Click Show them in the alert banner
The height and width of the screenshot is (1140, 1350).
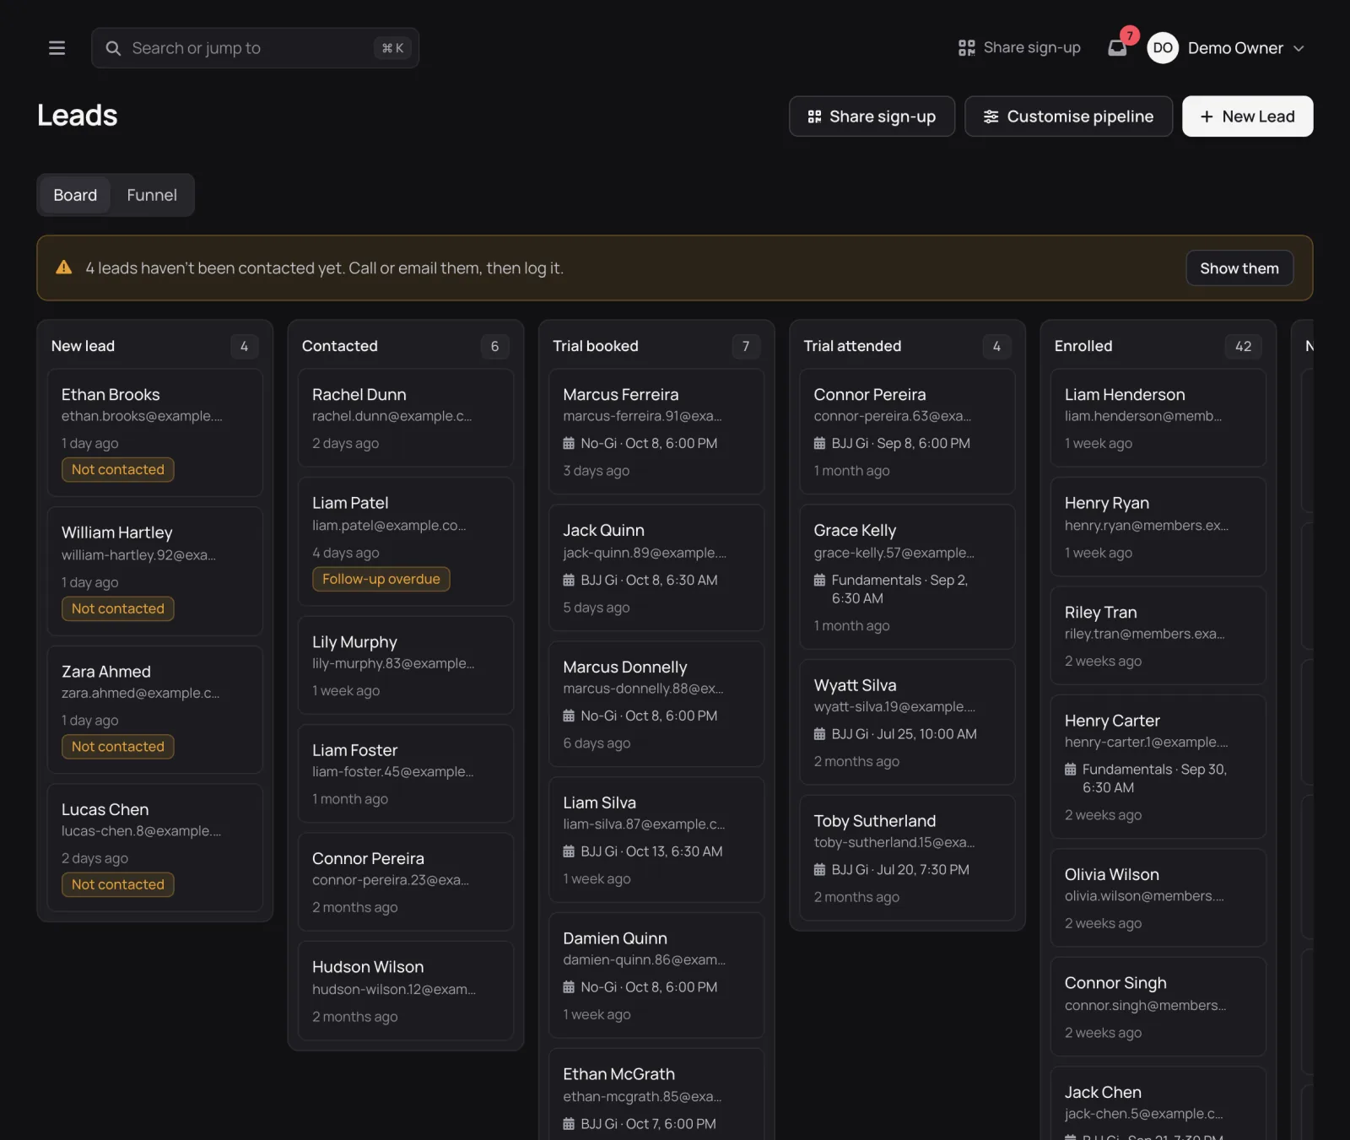[x=1239, y=268]
